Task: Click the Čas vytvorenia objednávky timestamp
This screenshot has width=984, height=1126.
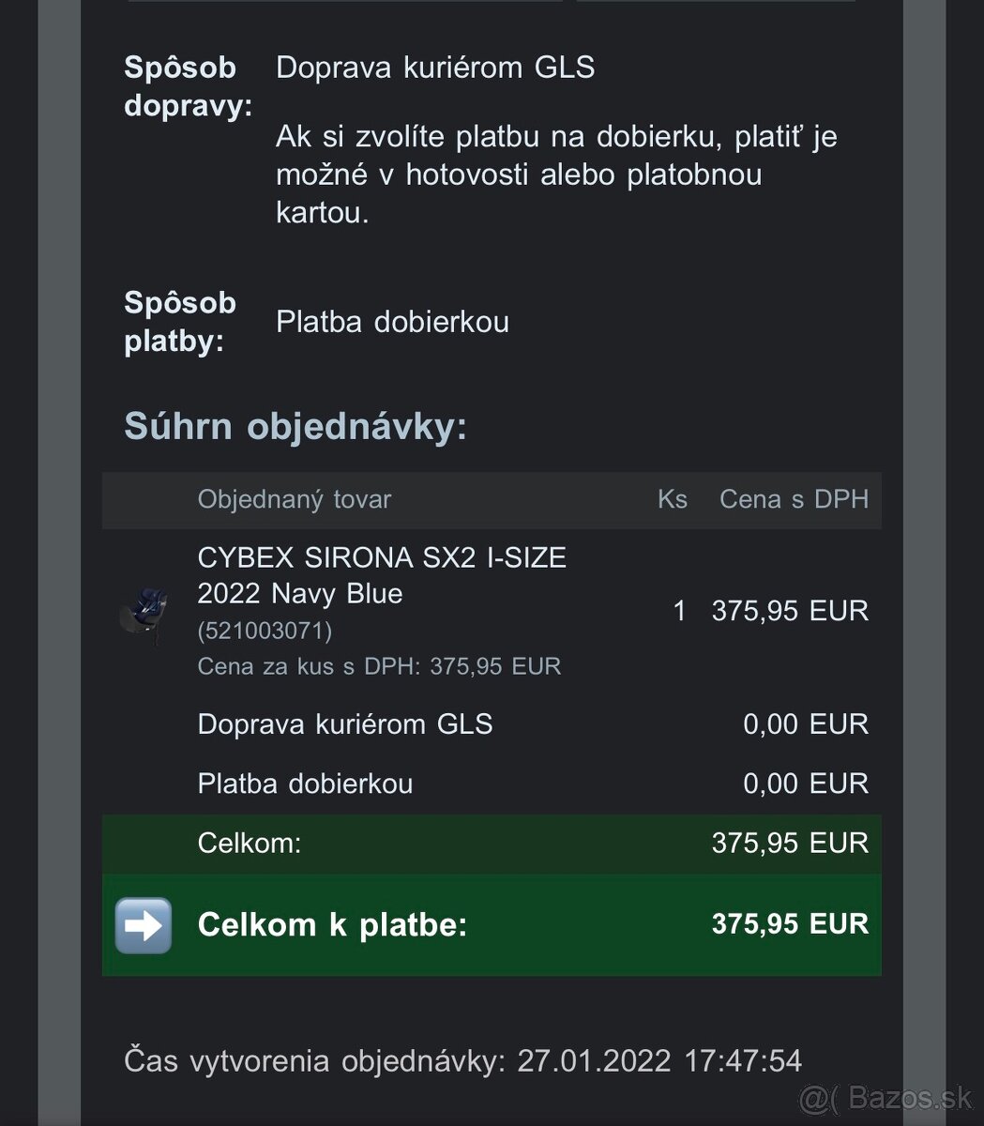Action: [x=462, y=1060]
